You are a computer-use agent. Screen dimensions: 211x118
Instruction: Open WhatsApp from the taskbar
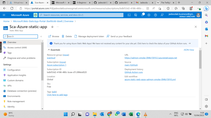click(x=117, y=114)
